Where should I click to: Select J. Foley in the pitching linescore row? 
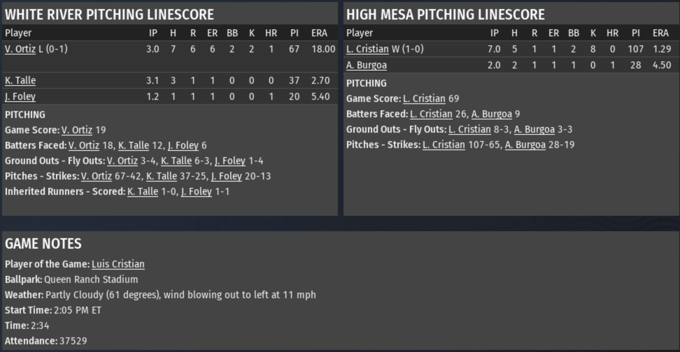pos(20,96)
